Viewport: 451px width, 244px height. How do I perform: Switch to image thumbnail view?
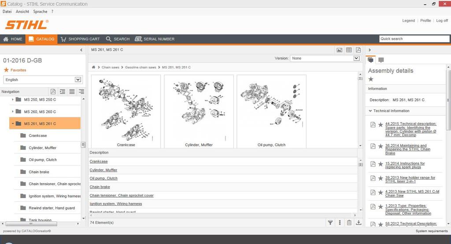point(340,50)
